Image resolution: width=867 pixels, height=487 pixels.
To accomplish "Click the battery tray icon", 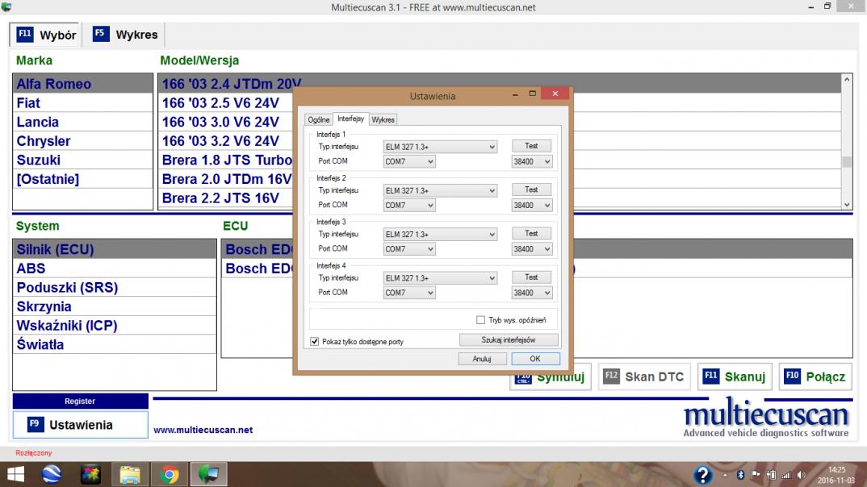I will pyautogui.click(x=771, y=475).
